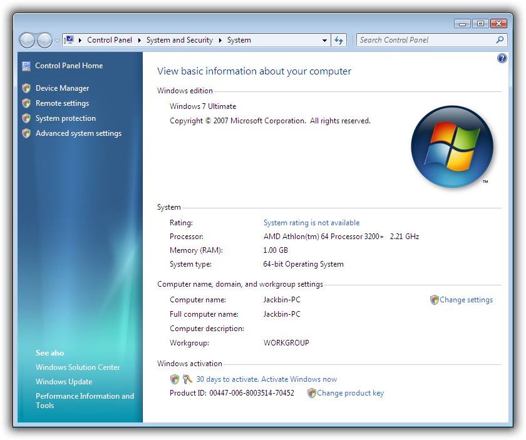The height and width of the screenshot is (440, 526).
Task: Open Help via the blue question icon
Action: click(x=502, y=58)
